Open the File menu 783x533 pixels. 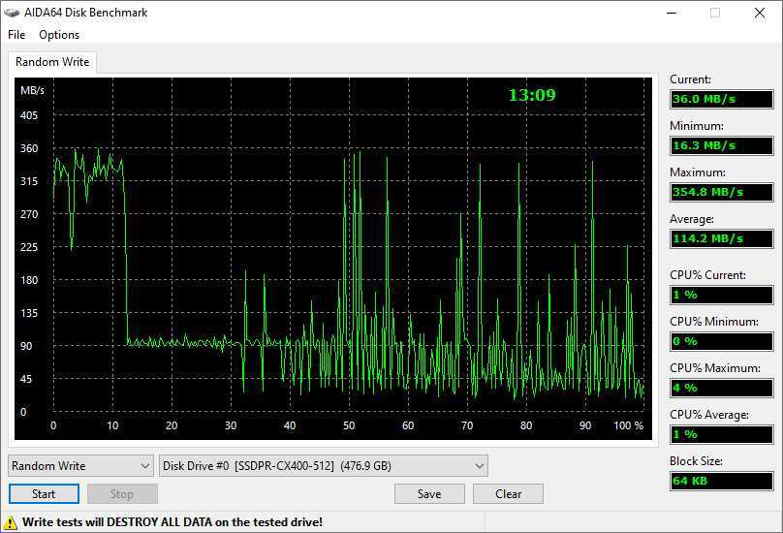[16, 35]
